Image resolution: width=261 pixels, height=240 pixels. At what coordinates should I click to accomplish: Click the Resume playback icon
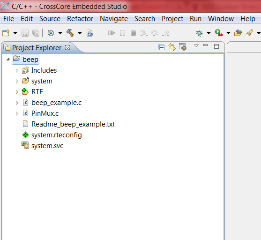[x=112, y=33]
